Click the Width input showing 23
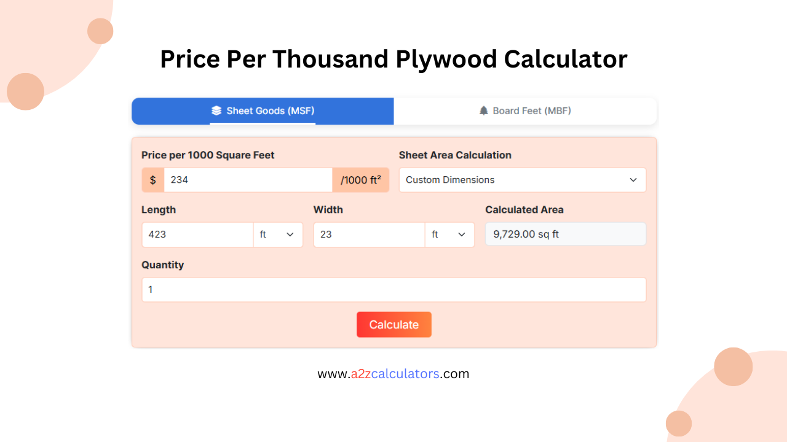This screenshot has width=787, height=442. pyautogui.click(x=369, y=234)
